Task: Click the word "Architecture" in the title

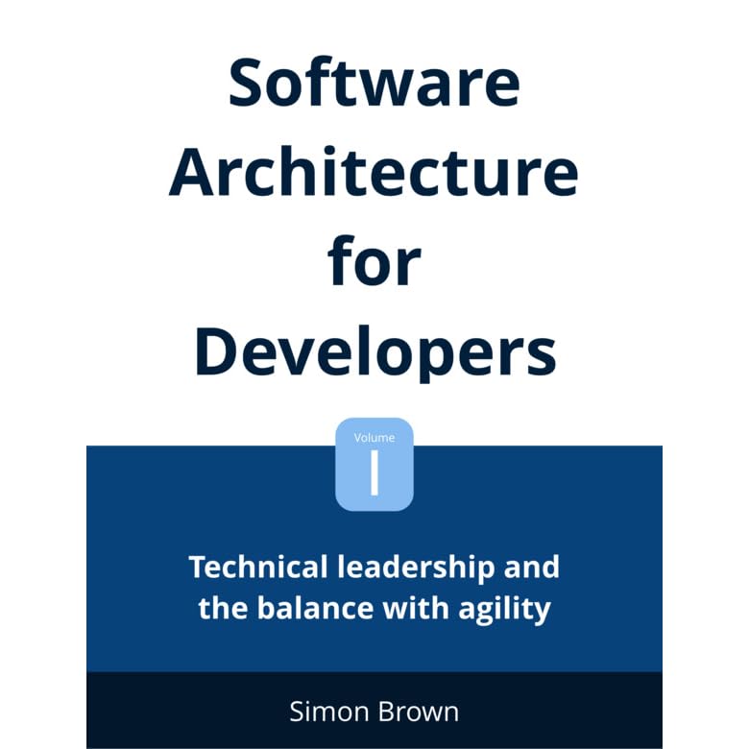Action: (x=374, y=172)
